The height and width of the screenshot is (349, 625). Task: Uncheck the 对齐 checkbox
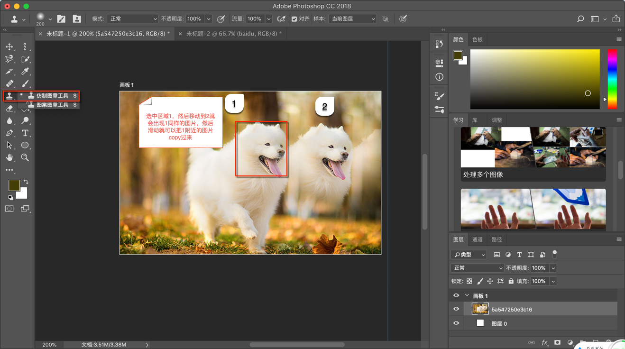[294, 19]
